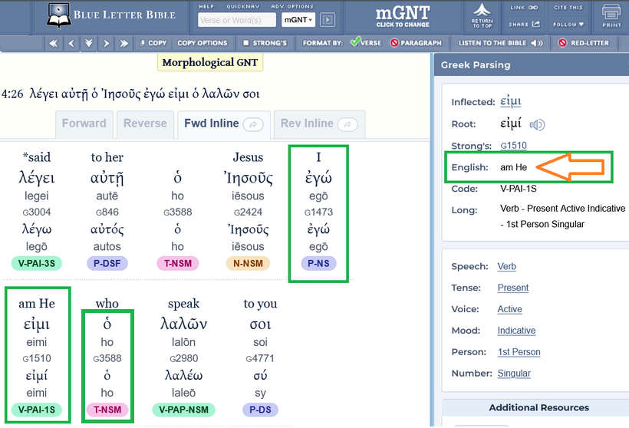Click Strong's number G3004
Screen dimensions: 629x428
[37, 212]
